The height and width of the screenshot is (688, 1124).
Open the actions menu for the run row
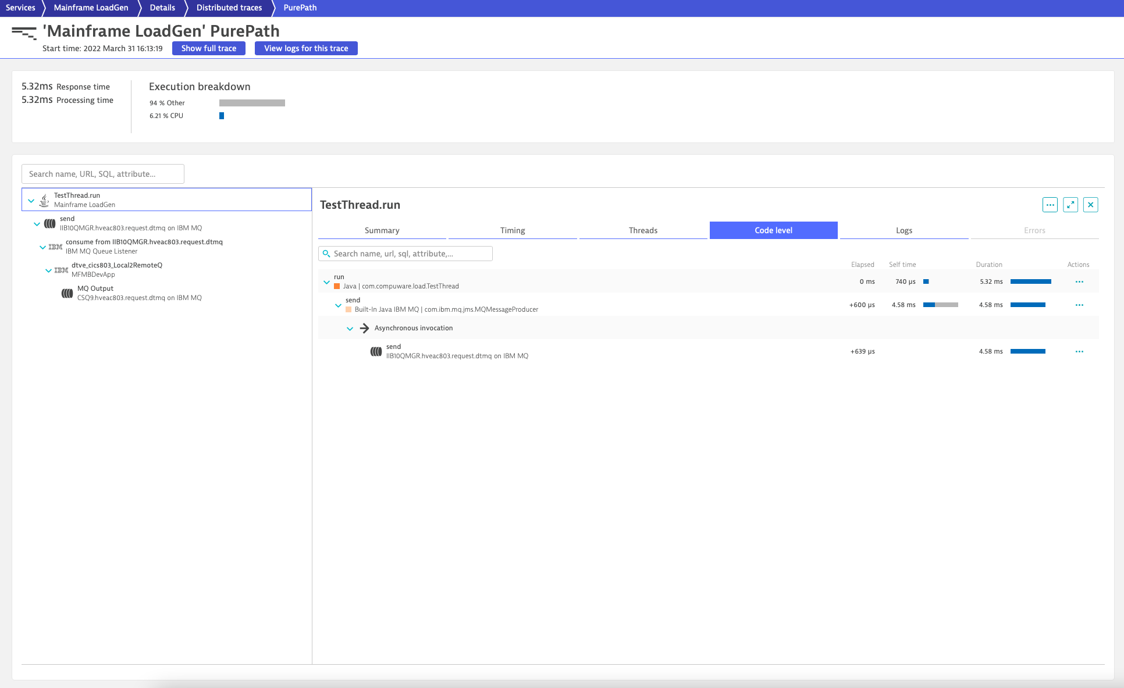(1079, 281)
